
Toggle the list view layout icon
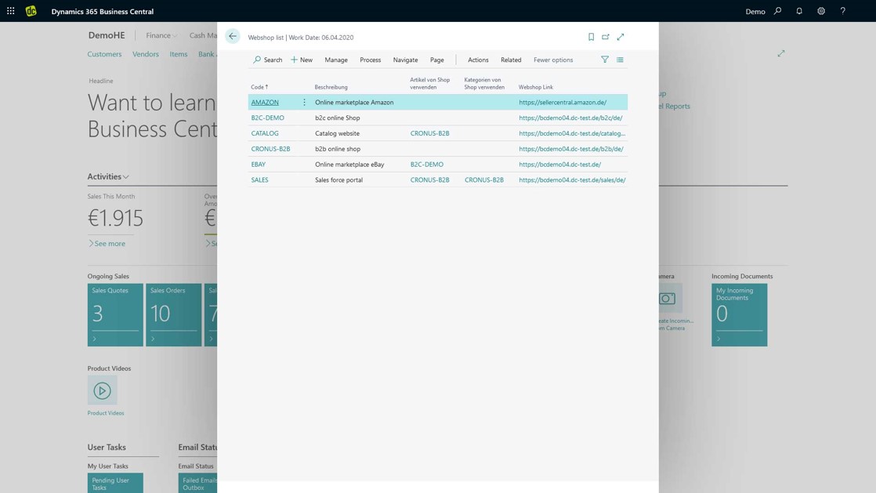[x=620, y=59]
